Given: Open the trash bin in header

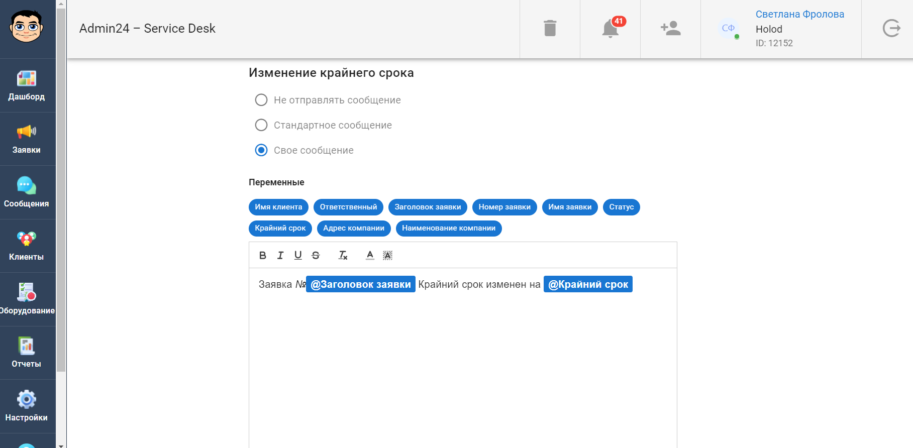Looking at the screenshot, I should (550, 28).
